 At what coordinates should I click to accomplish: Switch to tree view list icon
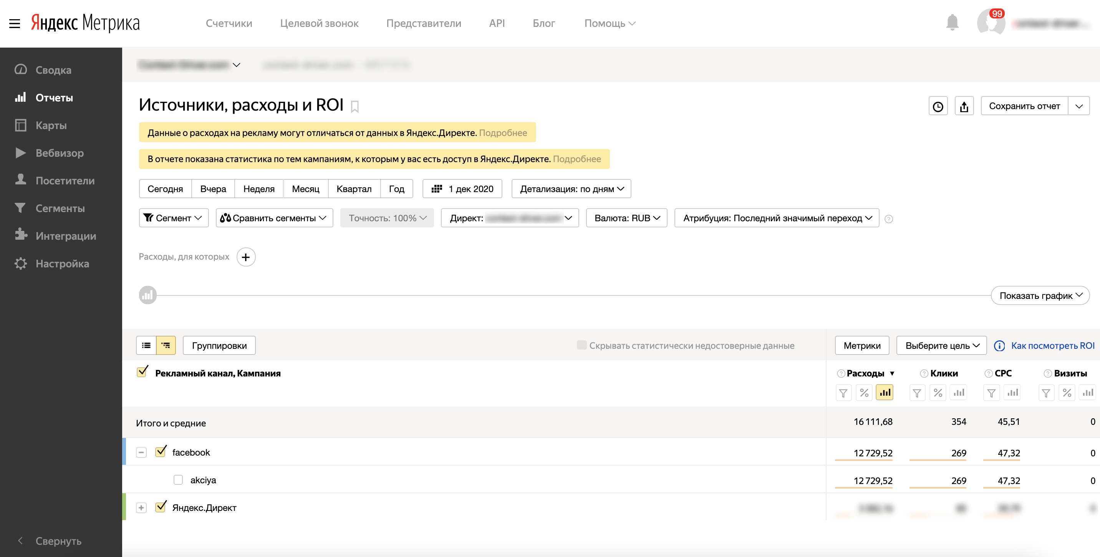coord(166,345)
